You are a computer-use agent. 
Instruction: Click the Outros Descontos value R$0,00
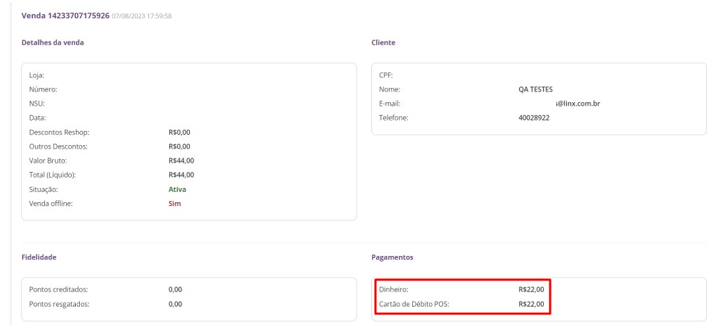point(179,146)
